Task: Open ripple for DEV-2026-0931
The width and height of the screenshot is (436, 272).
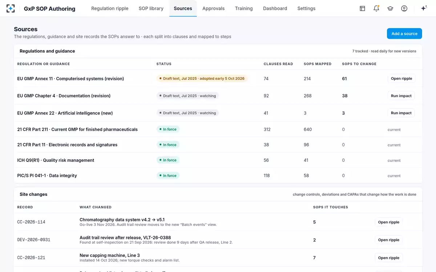Action: [x=388, y=240]
